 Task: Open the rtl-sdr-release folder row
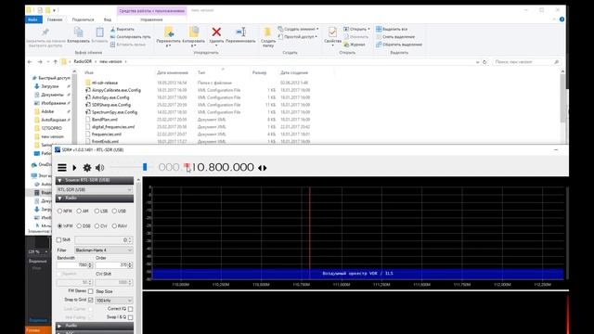[197, 83]
